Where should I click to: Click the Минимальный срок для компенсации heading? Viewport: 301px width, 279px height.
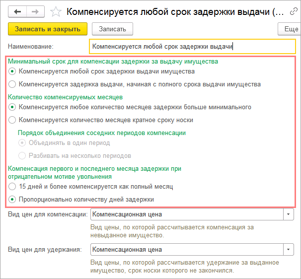point(113,62)
